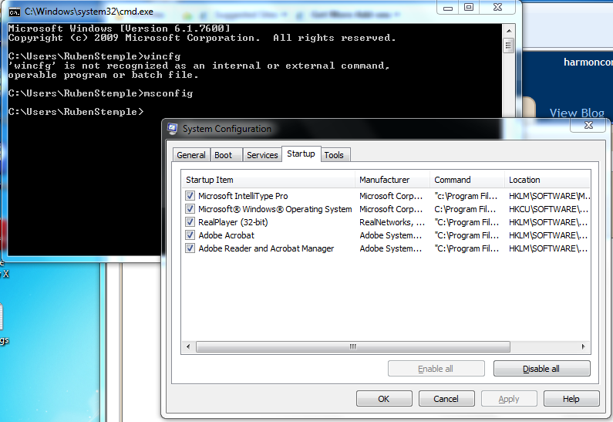Click the msconfig command line in cmd
Image resolution: width=613 pixels, height=422 pixels.
(x=100, y=93)
